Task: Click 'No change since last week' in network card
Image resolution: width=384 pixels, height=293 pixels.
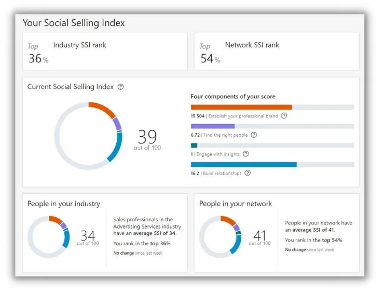Action: pyautogui.click(x=310, y=250)
